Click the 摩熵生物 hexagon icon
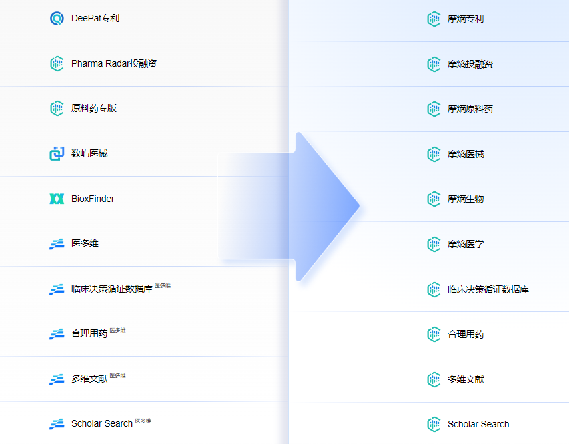This screenshot has height=444, width=569. (x=434, y=199)
